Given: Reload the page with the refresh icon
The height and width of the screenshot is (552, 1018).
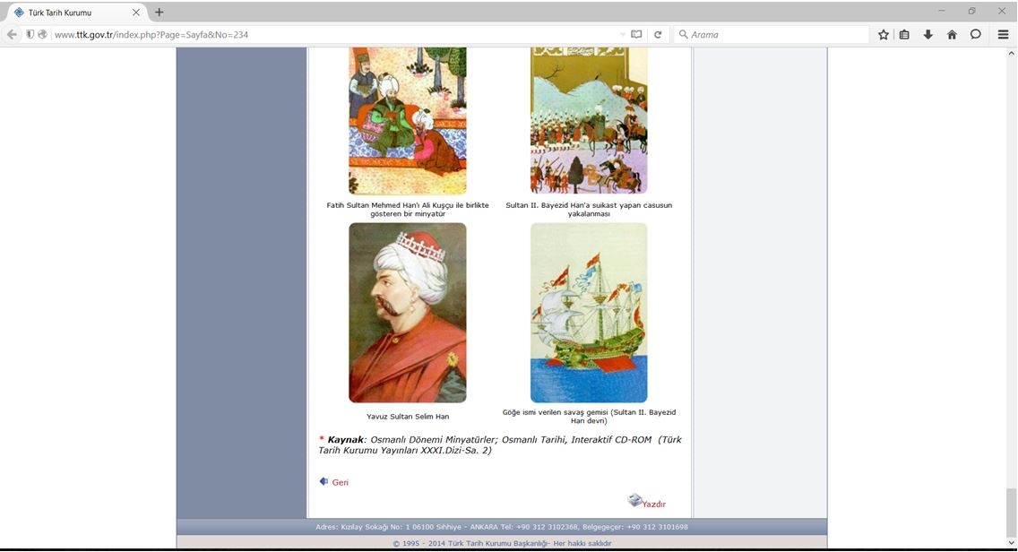Looking at the screenshot, I should tap(658, 34).
